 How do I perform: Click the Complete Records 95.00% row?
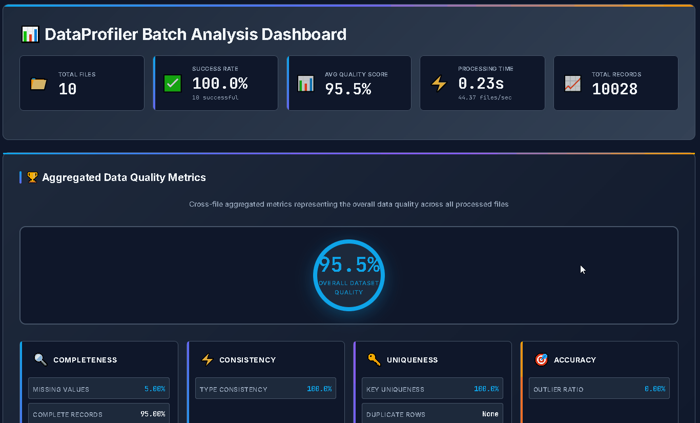coord(99,413)
